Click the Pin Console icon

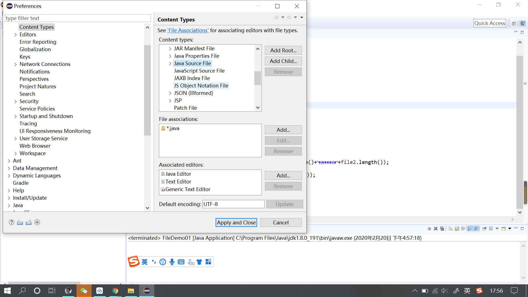(484, 229)
